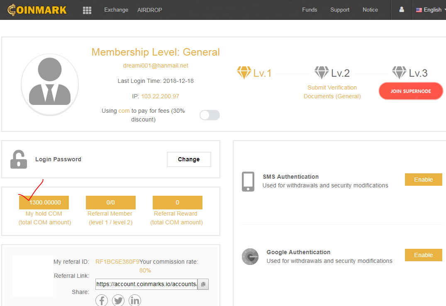Toggle COM fee payment discount switch

[210, 115]
